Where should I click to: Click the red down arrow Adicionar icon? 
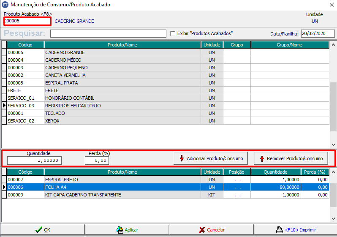[182, 158]
